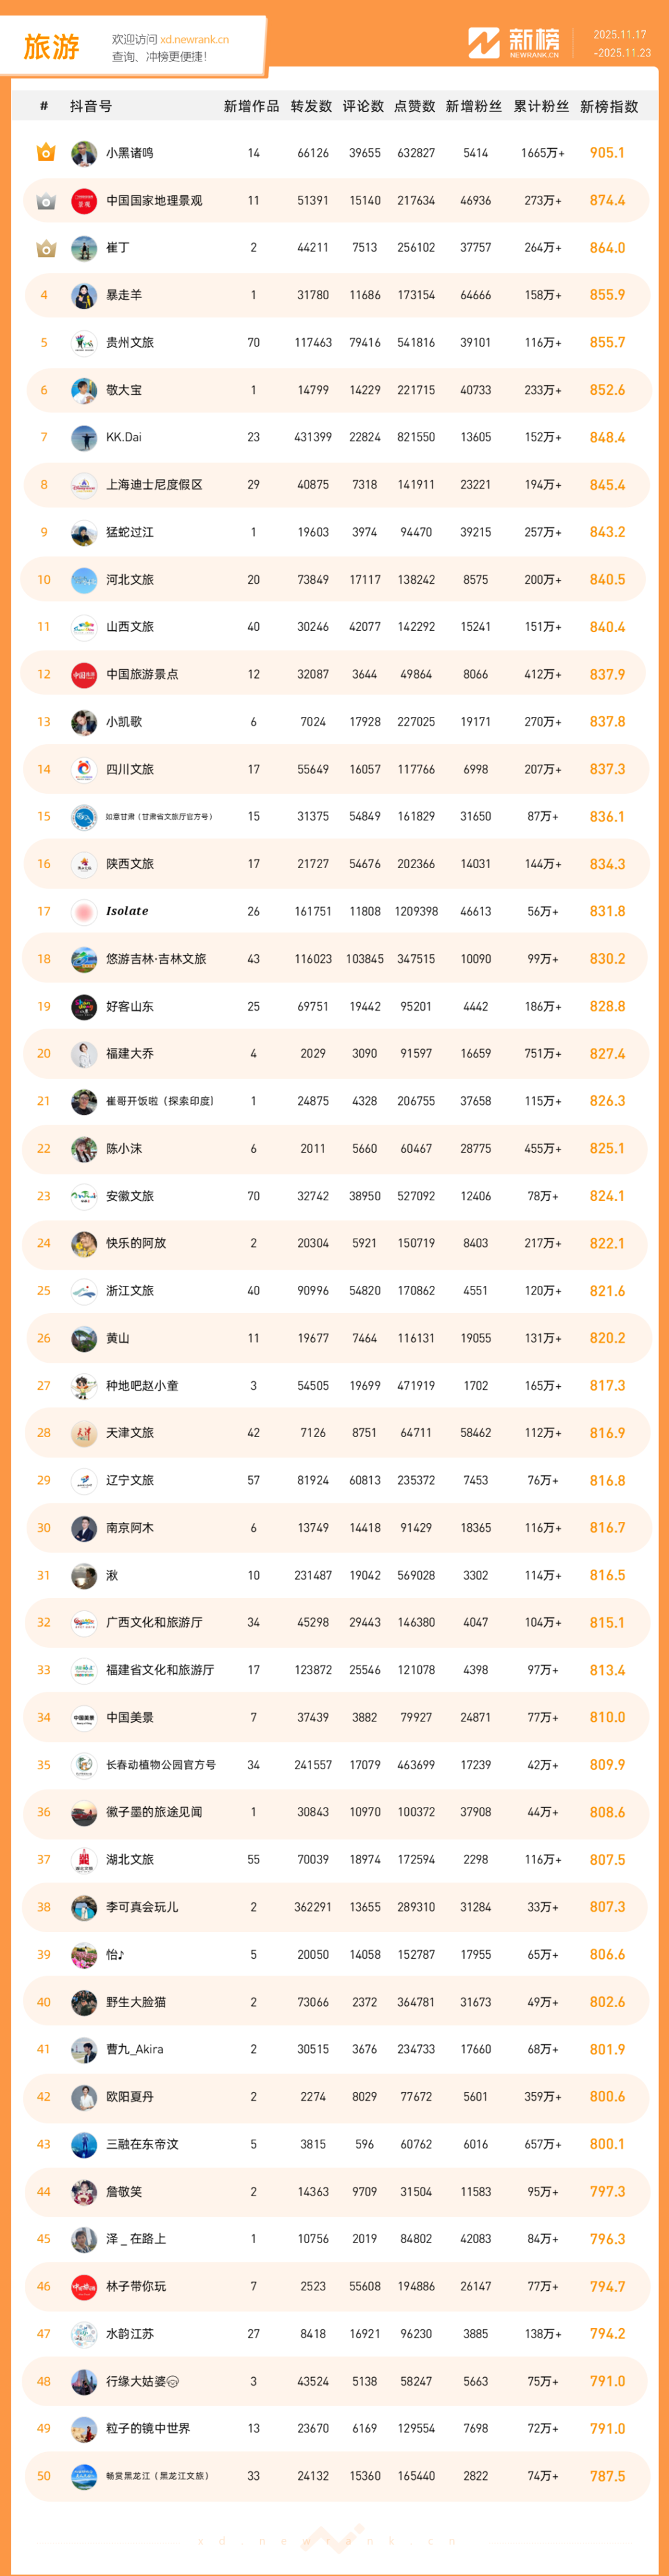Open the 贵州文旅 account name
Image resolution: width=669 pixels, height=2576 pixels.
(x=130, y=343)
